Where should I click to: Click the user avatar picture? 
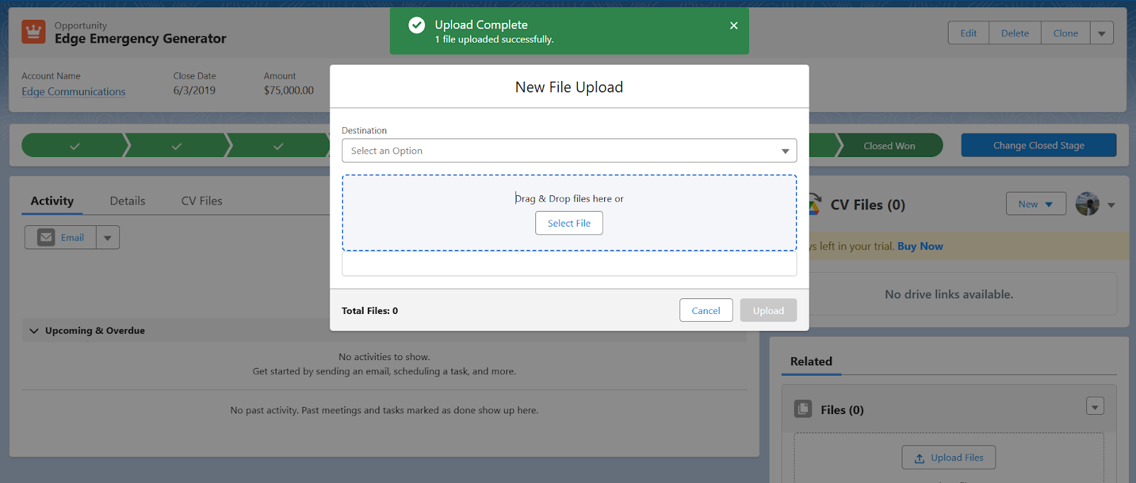(1087, 204)
